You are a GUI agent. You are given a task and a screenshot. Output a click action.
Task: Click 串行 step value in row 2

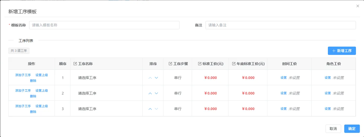(178, 93)
